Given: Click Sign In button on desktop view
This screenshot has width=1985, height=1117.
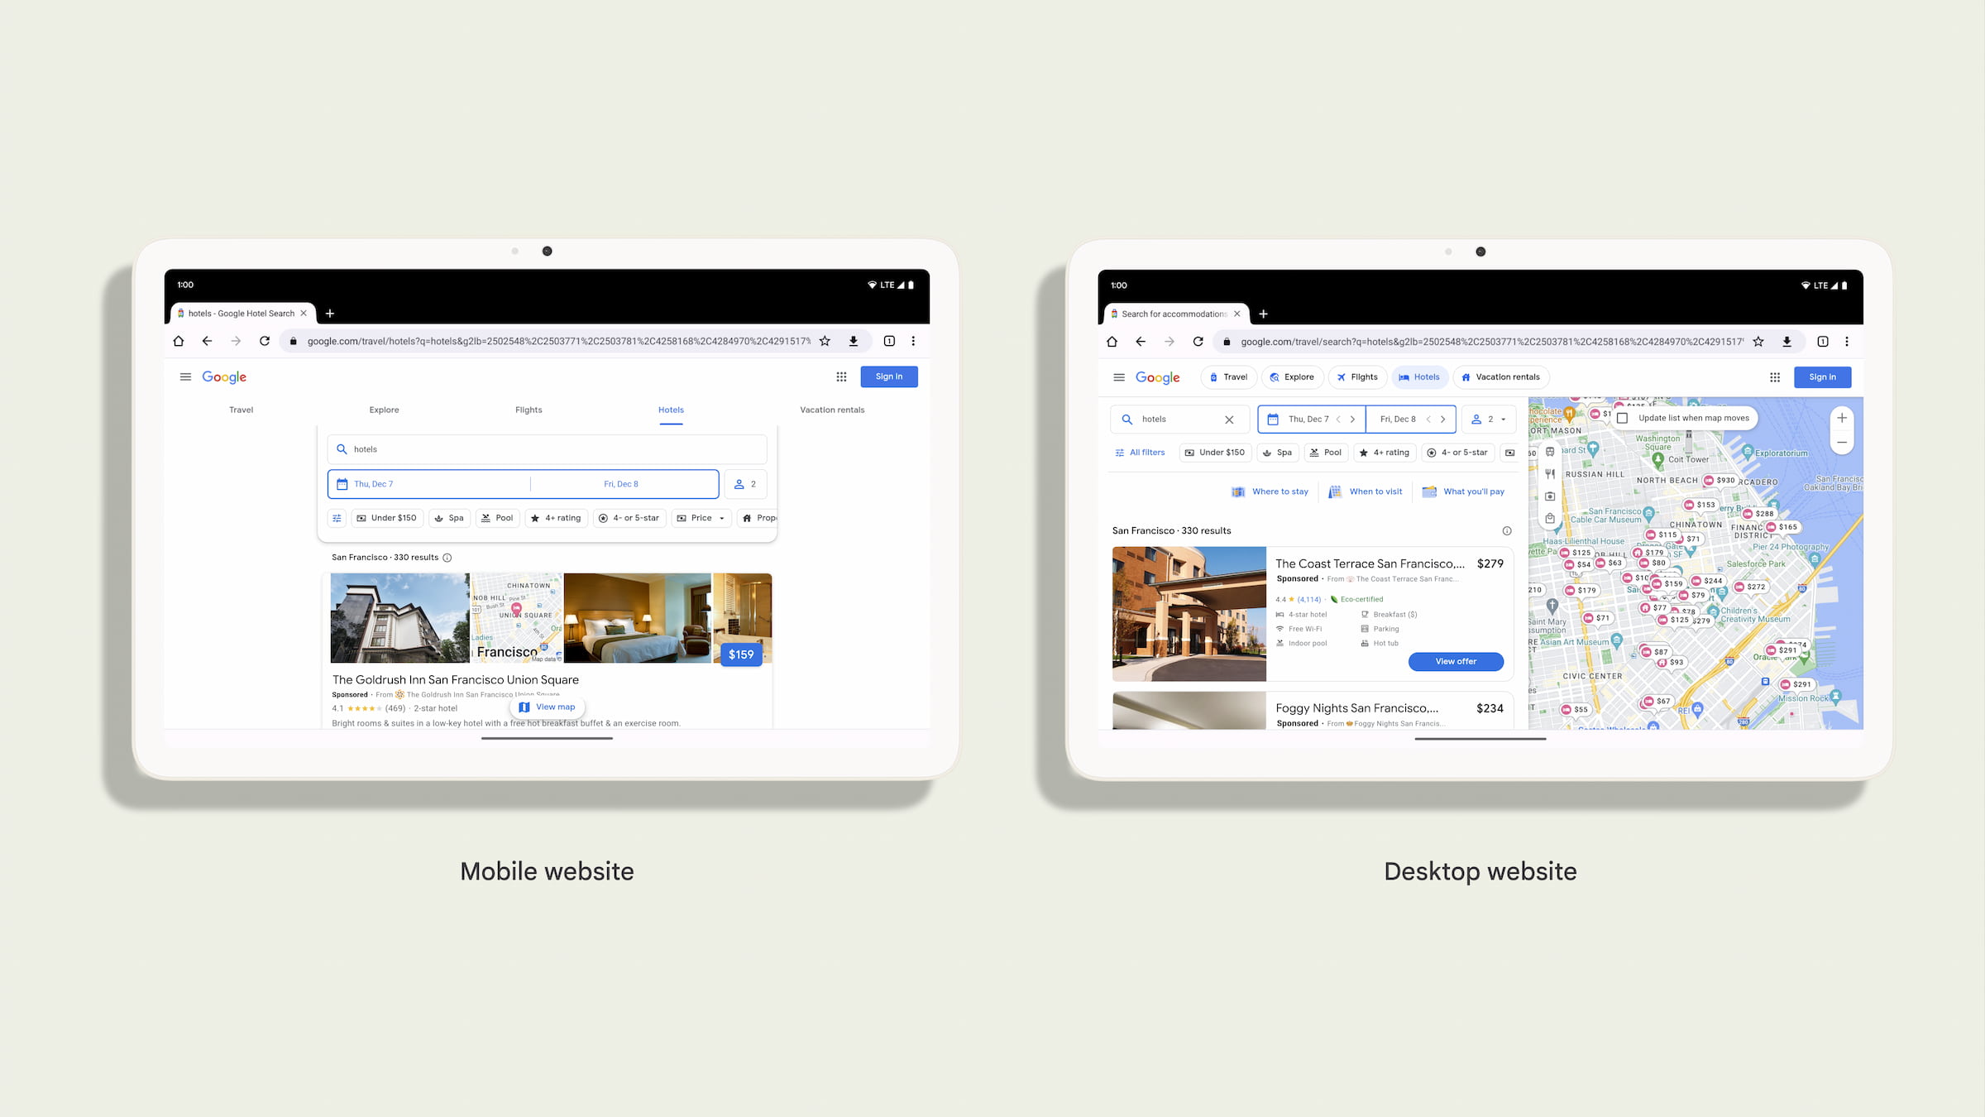Looking at the screenshot, I should point(1823,376).
